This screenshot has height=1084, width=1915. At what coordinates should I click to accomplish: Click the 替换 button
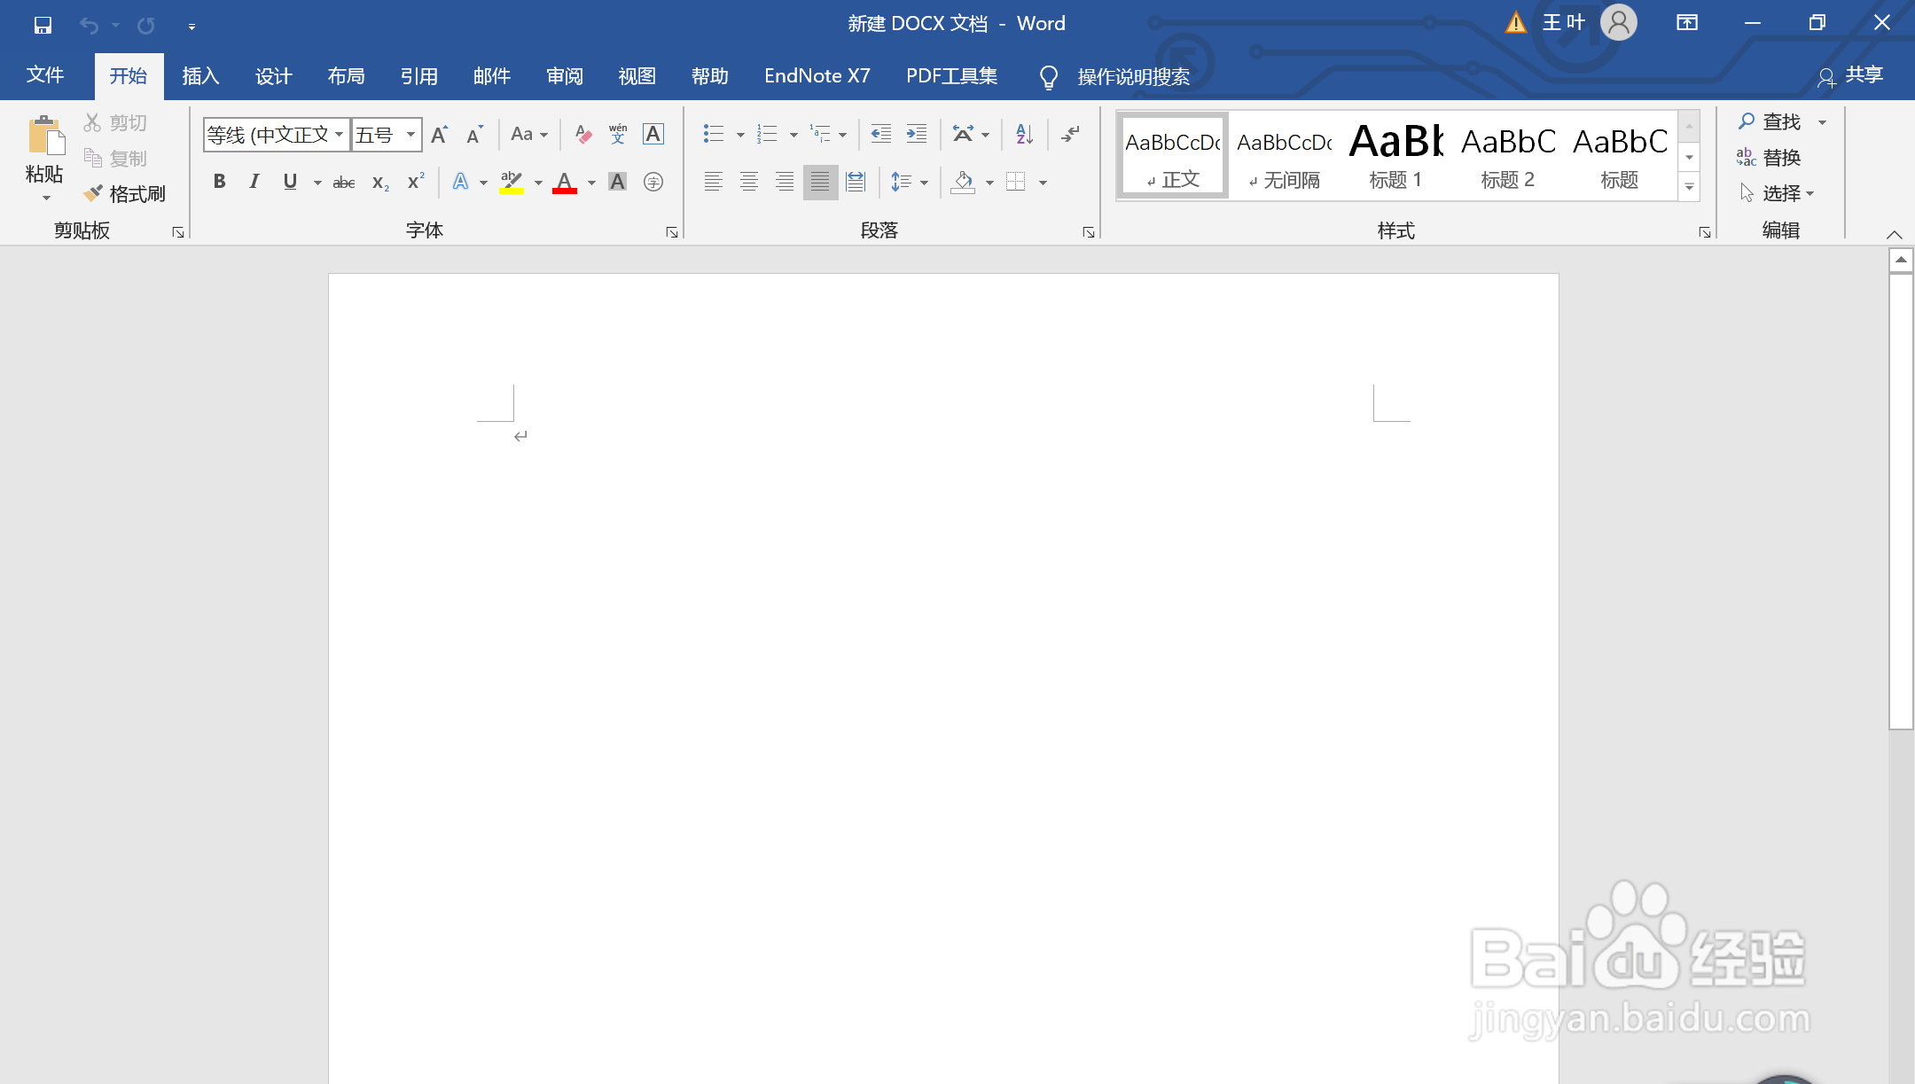pyautogui.click(x=1770, y=158)
